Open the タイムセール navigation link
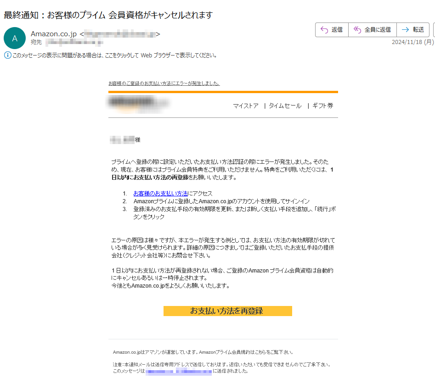This screenshot has width=435, height=378. pyautogui.click(x=285, y=106)
